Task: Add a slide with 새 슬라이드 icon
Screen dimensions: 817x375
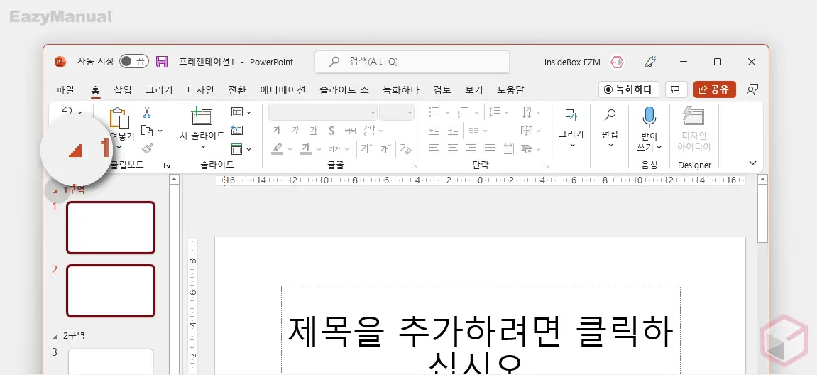Action: [202, 116]
